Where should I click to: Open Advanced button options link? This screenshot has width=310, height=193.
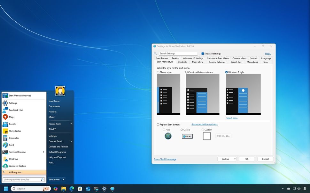point(205,124)
